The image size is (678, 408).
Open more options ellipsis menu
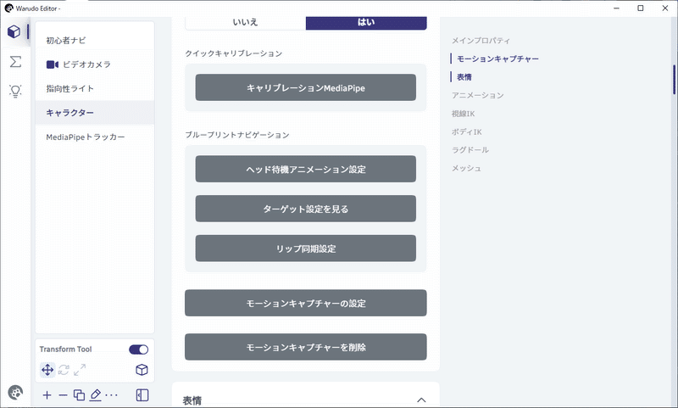[x=112, y=395]
